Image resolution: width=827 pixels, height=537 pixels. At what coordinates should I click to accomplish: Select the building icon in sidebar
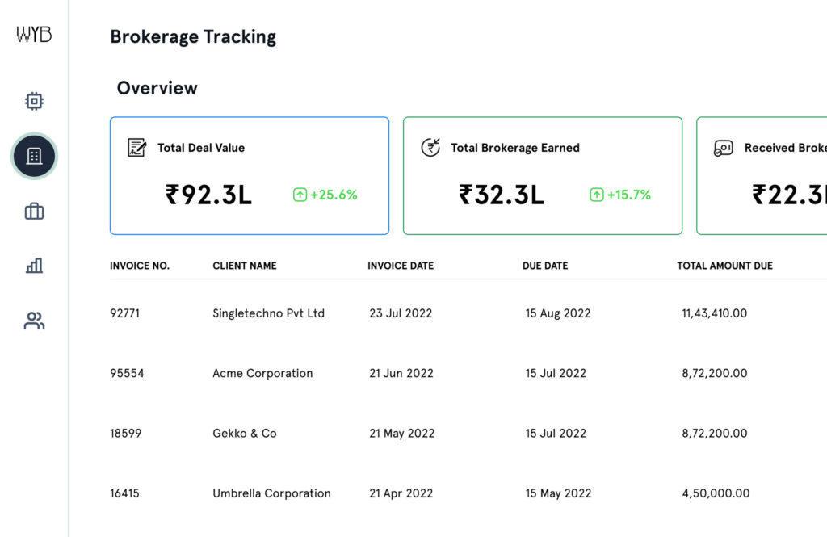point(34,156)
